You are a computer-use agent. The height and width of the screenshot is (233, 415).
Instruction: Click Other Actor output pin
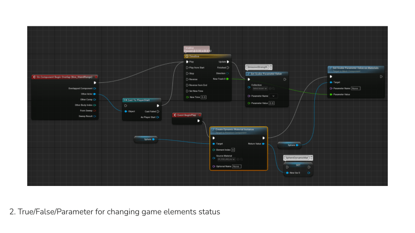click(95, 94)
